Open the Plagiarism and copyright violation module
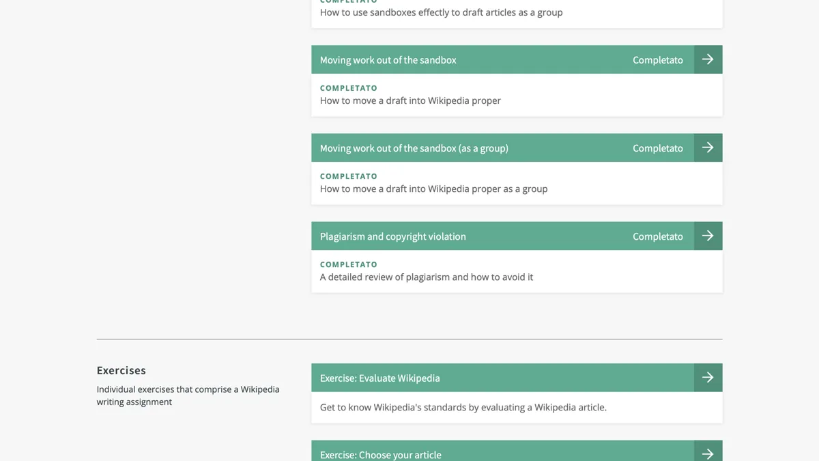The width and height of the screenshot is (819, 461). tap(393, 236)
